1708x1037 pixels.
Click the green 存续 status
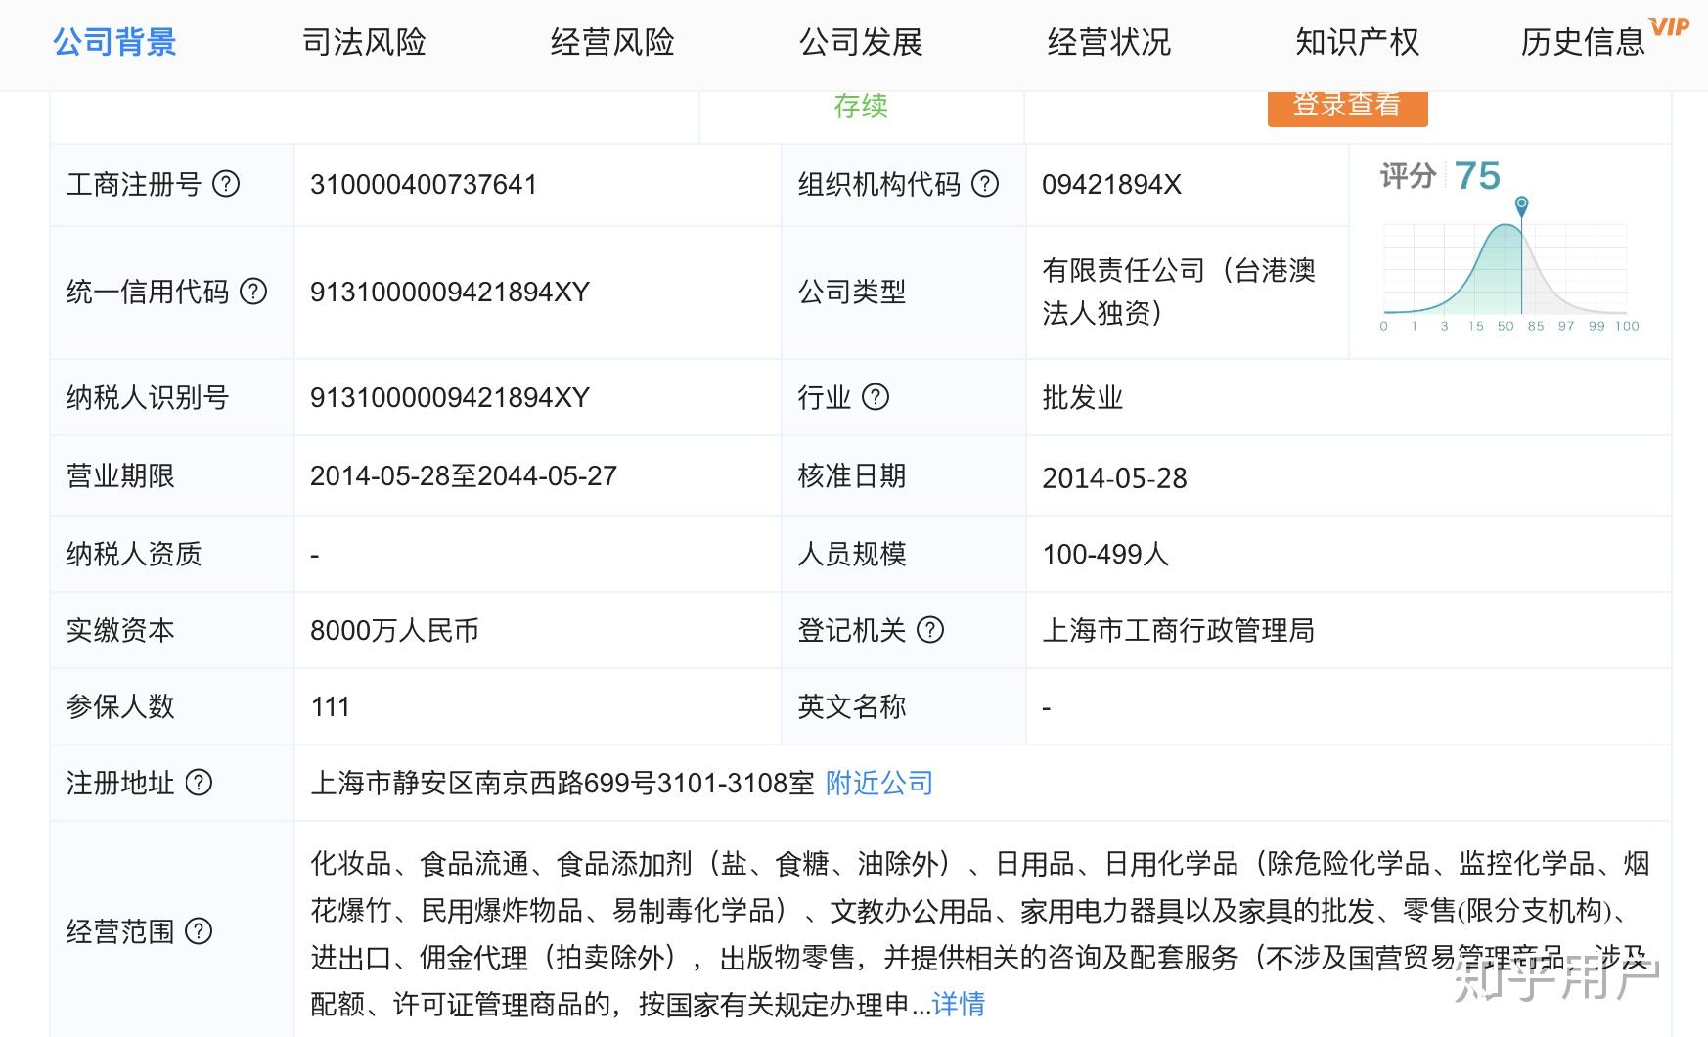(x=861, y=105)
